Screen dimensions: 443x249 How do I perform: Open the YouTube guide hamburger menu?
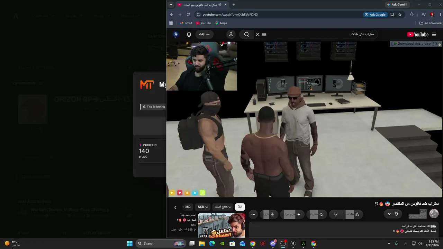tap(434, 35)
